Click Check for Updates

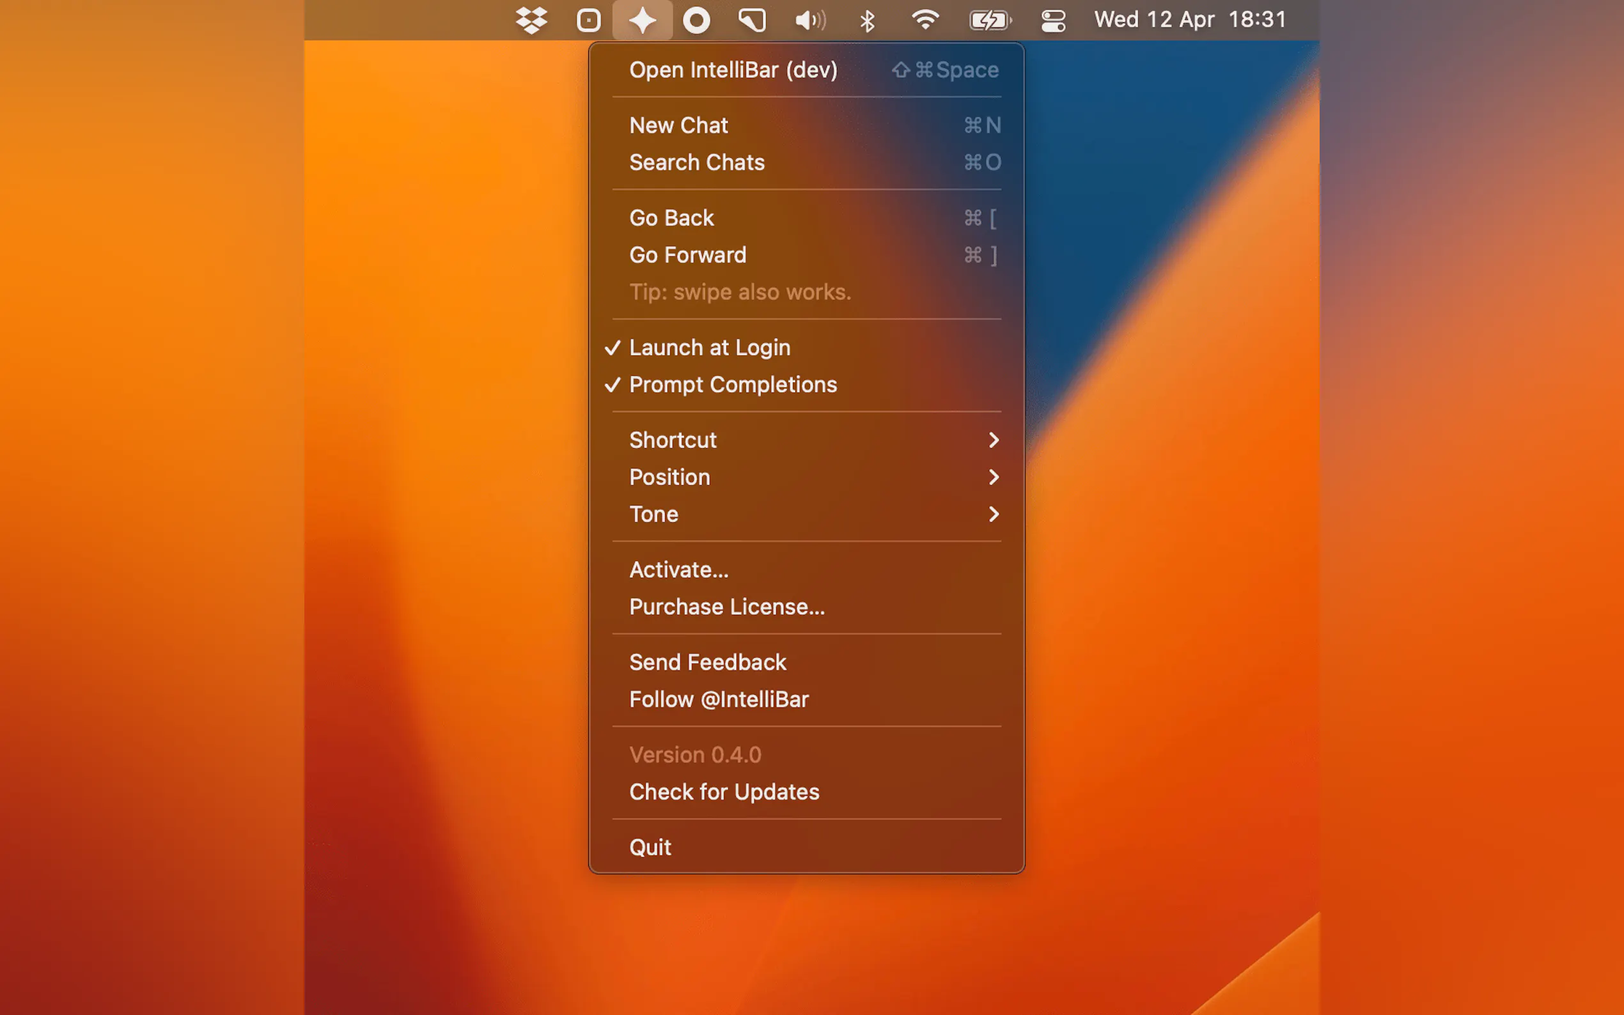coord(724,792)
